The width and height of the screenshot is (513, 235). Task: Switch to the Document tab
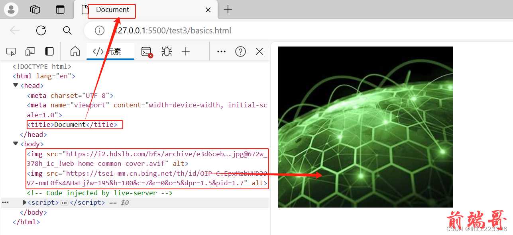[146, 10]
